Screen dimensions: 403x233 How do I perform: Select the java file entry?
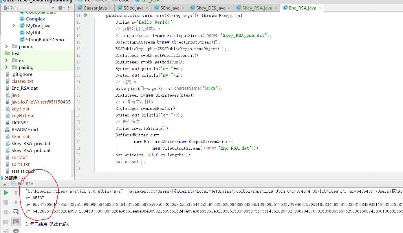(16, 95)
